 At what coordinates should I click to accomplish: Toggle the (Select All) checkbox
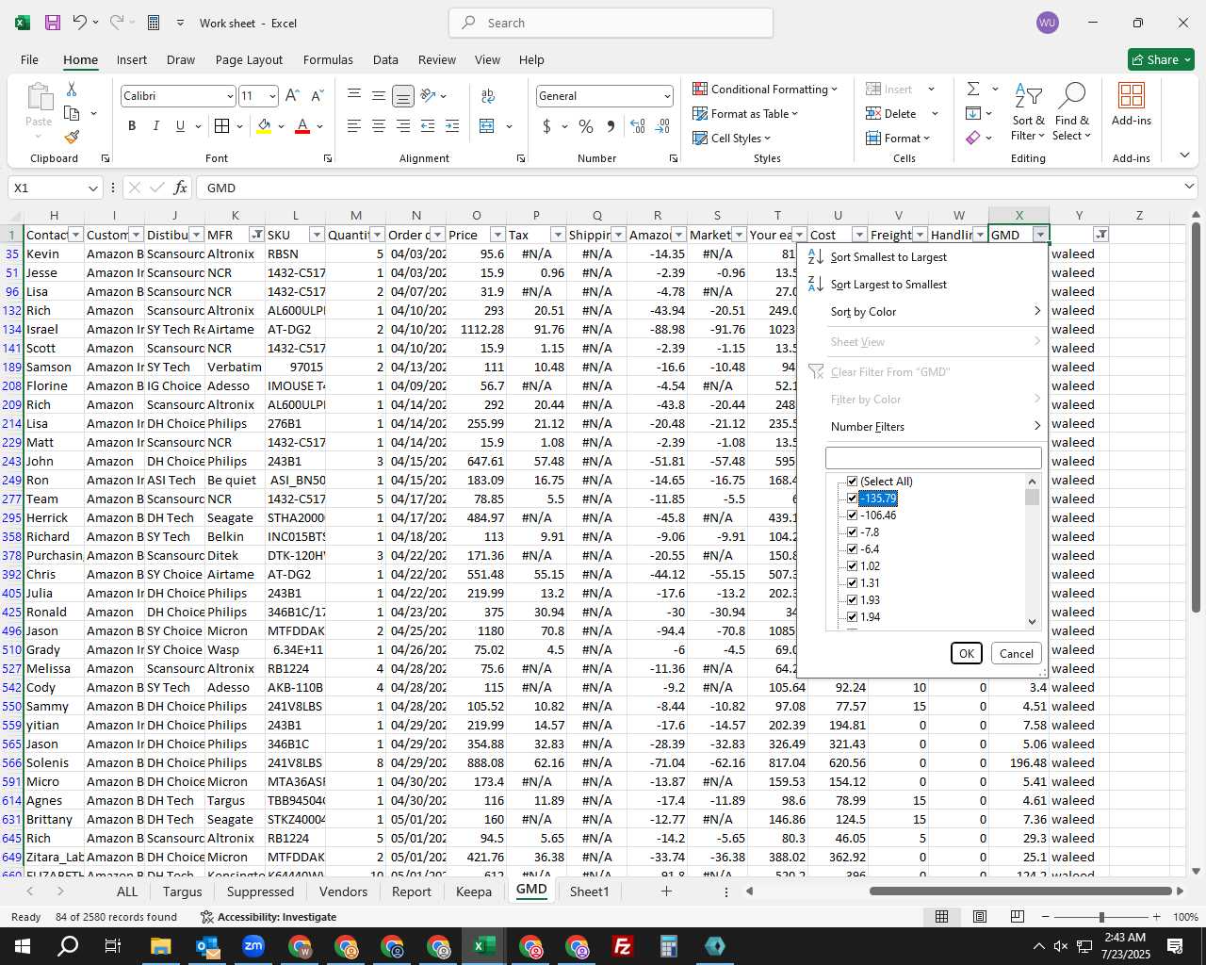click(852, 481)
